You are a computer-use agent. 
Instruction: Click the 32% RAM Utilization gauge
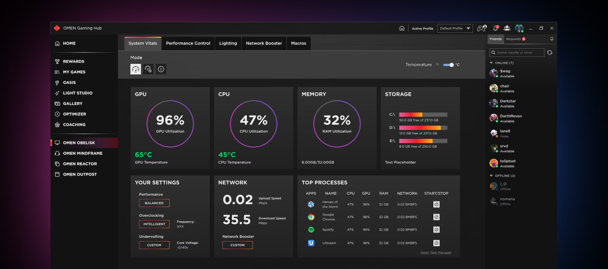(x=337, y=124)
